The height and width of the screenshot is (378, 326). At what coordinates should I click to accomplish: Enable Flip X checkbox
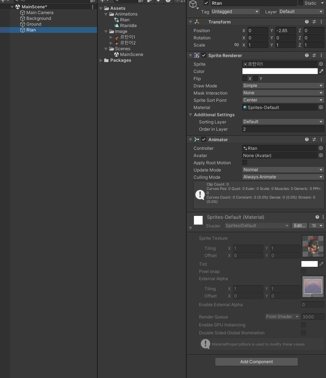[x=245, y=78]
